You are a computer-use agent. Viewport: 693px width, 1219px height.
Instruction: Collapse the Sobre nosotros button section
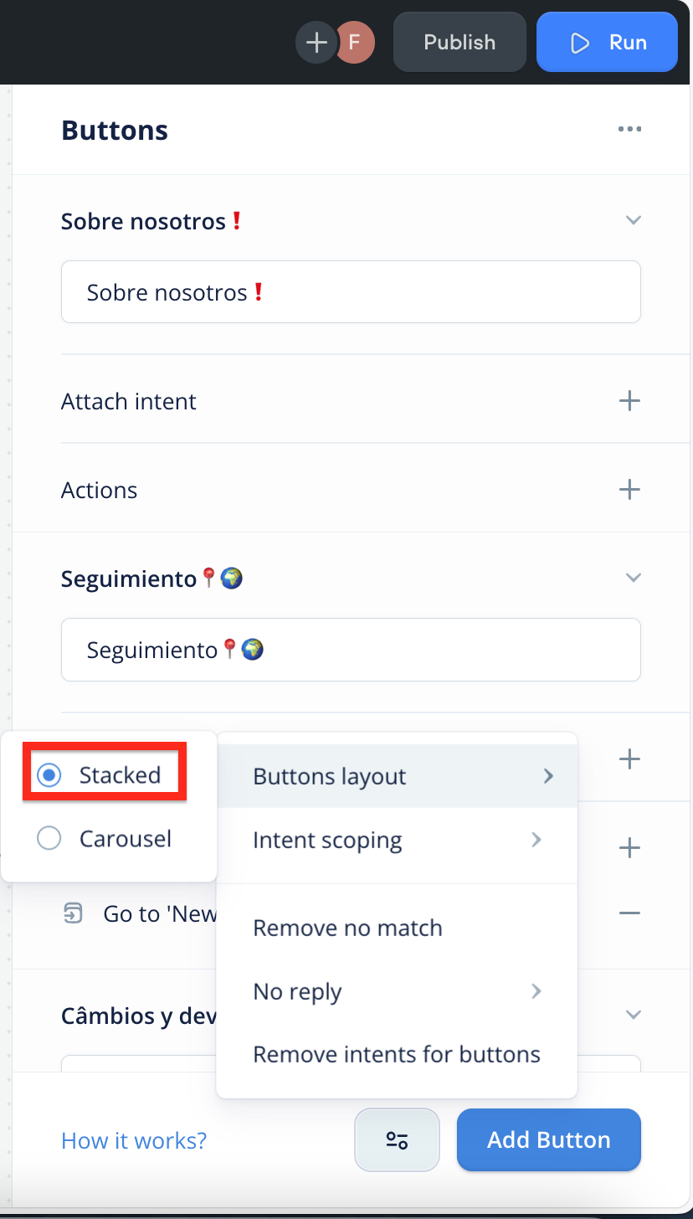[634, 220]
